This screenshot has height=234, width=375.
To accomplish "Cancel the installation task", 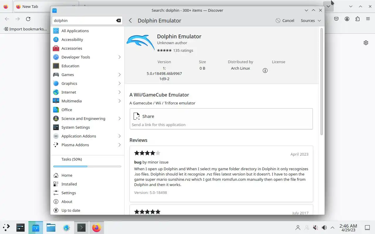I will (x=285, y=20).
